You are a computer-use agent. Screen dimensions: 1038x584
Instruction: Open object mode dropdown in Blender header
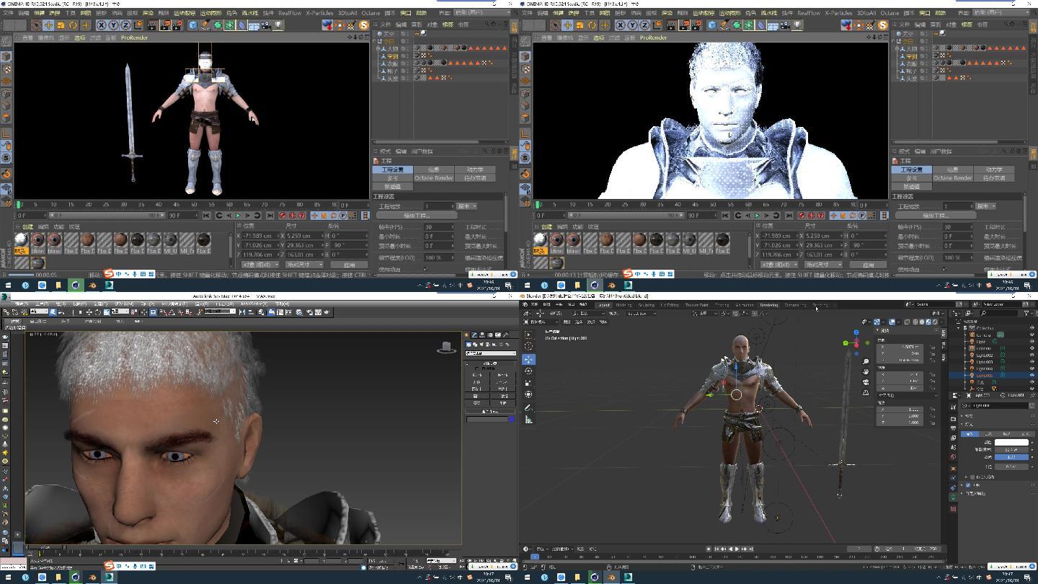point(541,322)
